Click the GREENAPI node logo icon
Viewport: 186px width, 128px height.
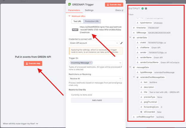pyautogui.click(x=69, y=4)
